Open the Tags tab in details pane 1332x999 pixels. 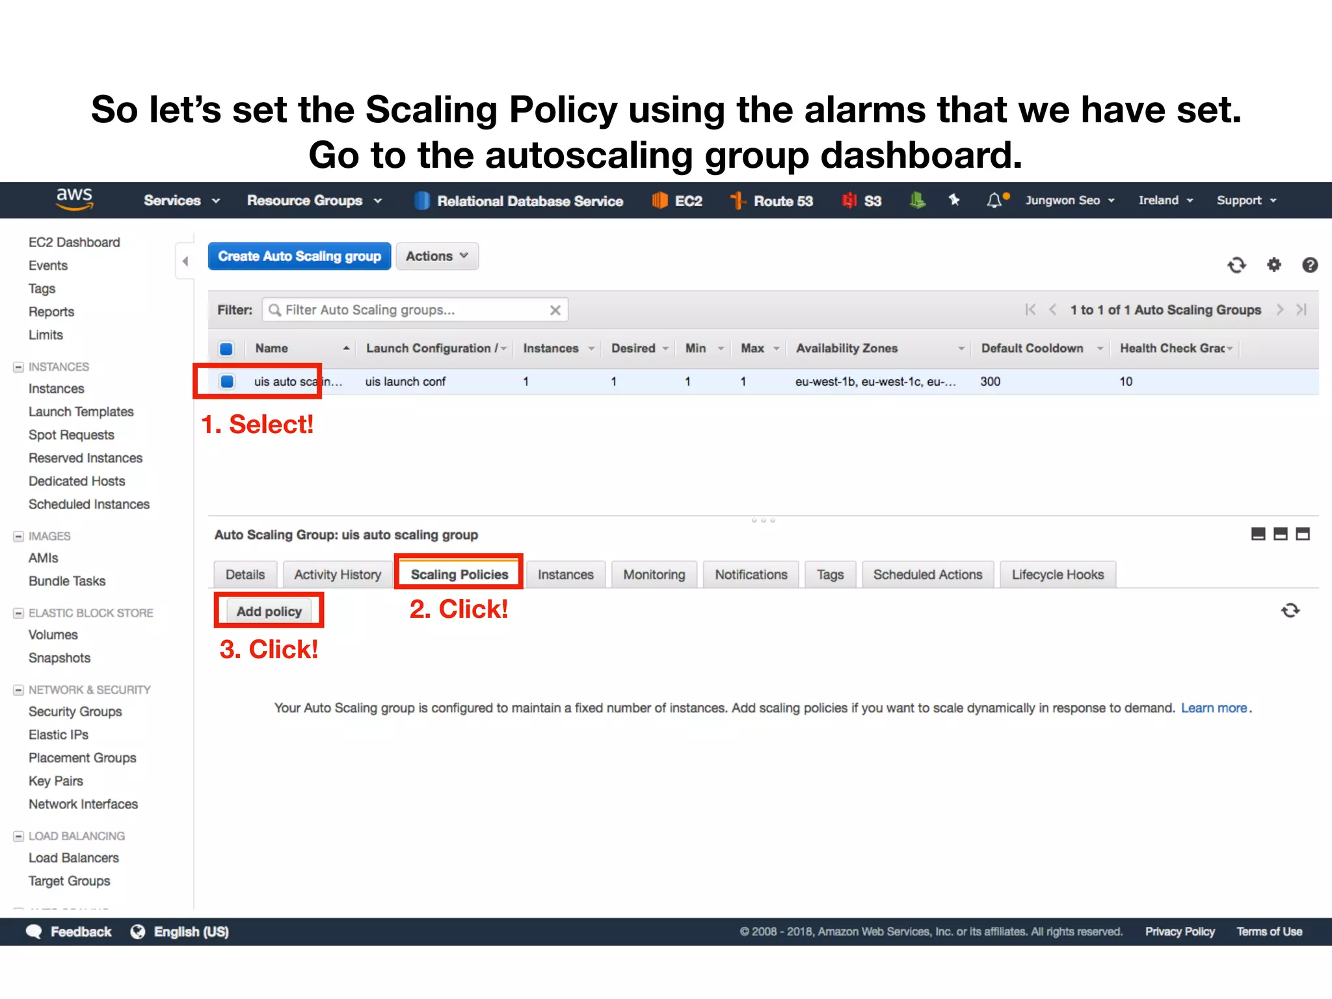pyautogui.click(x=831, y=574)
